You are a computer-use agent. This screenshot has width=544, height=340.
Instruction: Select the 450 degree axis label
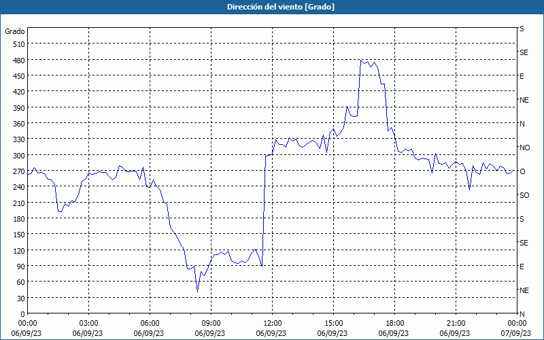[x=20, y=76]
